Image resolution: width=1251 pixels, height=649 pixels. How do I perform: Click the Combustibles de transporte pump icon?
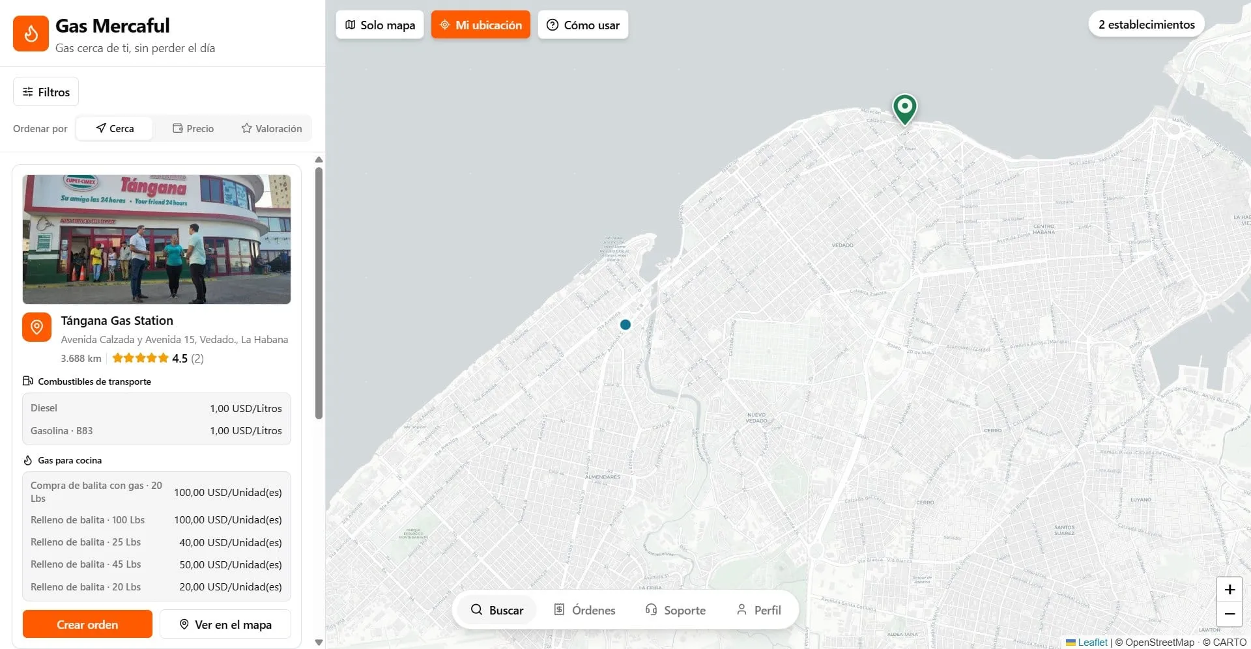(27, 381)
